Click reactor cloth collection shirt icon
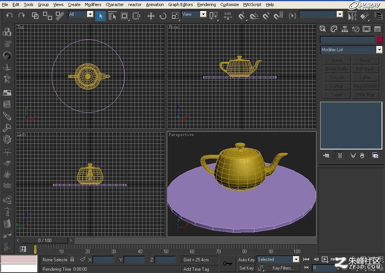The width and height of the screenshot is (385, 273). coord(7,44)
